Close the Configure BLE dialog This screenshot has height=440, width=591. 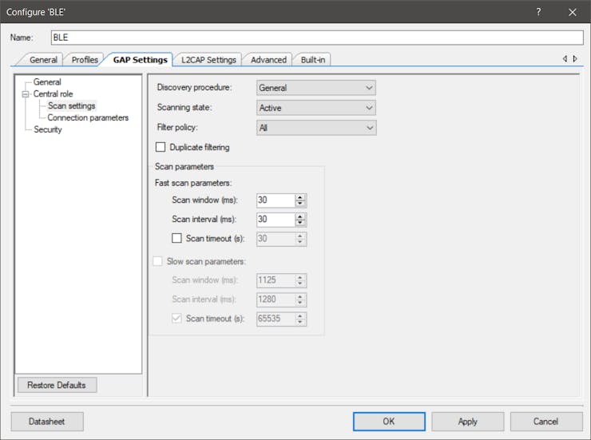[572, 12]
